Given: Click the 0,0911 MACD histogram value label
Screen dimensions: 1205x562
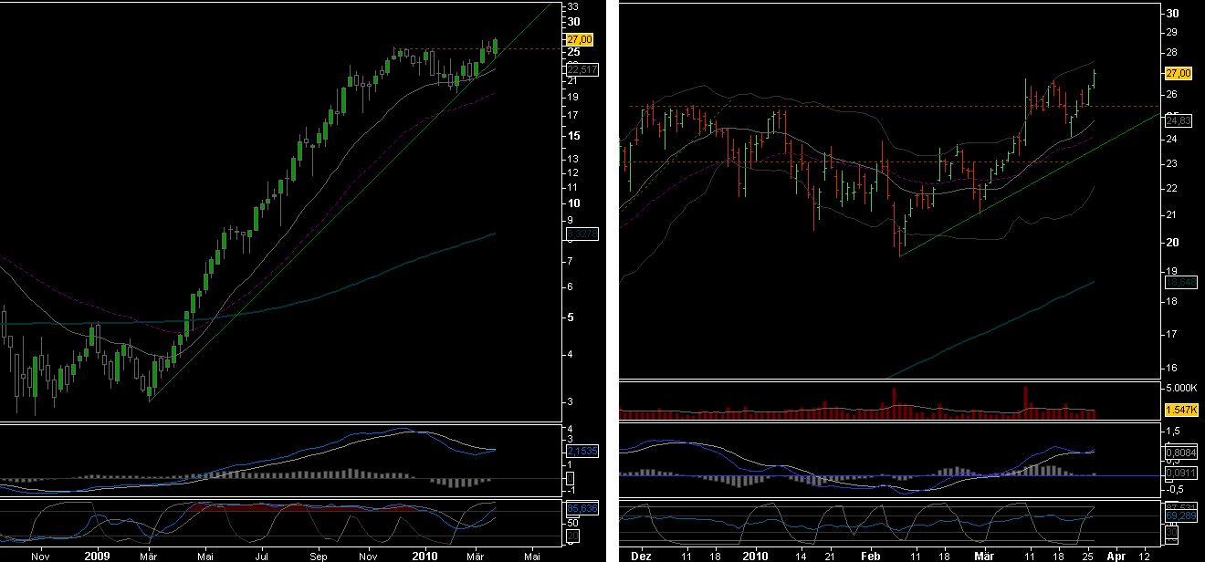Looking at the screenshot, I should point(1179,474).
